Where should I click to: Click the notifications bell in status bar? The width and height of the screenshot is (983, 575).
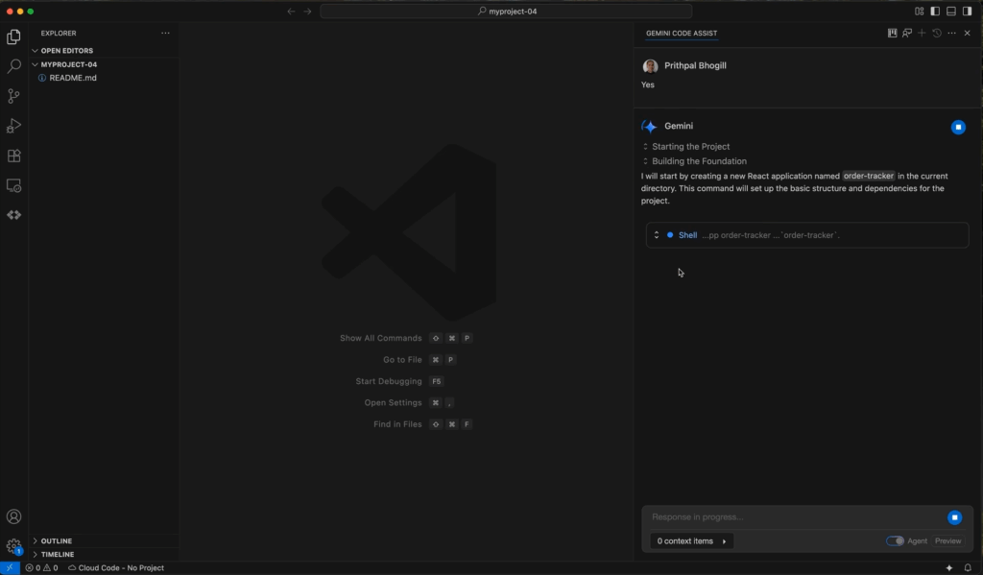click(968, 567)
